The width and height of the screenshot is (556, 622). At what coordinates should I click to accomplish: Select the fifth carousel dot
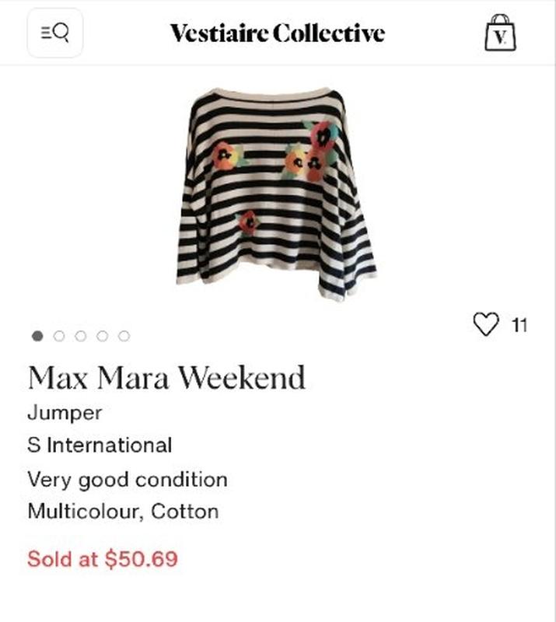(x=124, y=336)
